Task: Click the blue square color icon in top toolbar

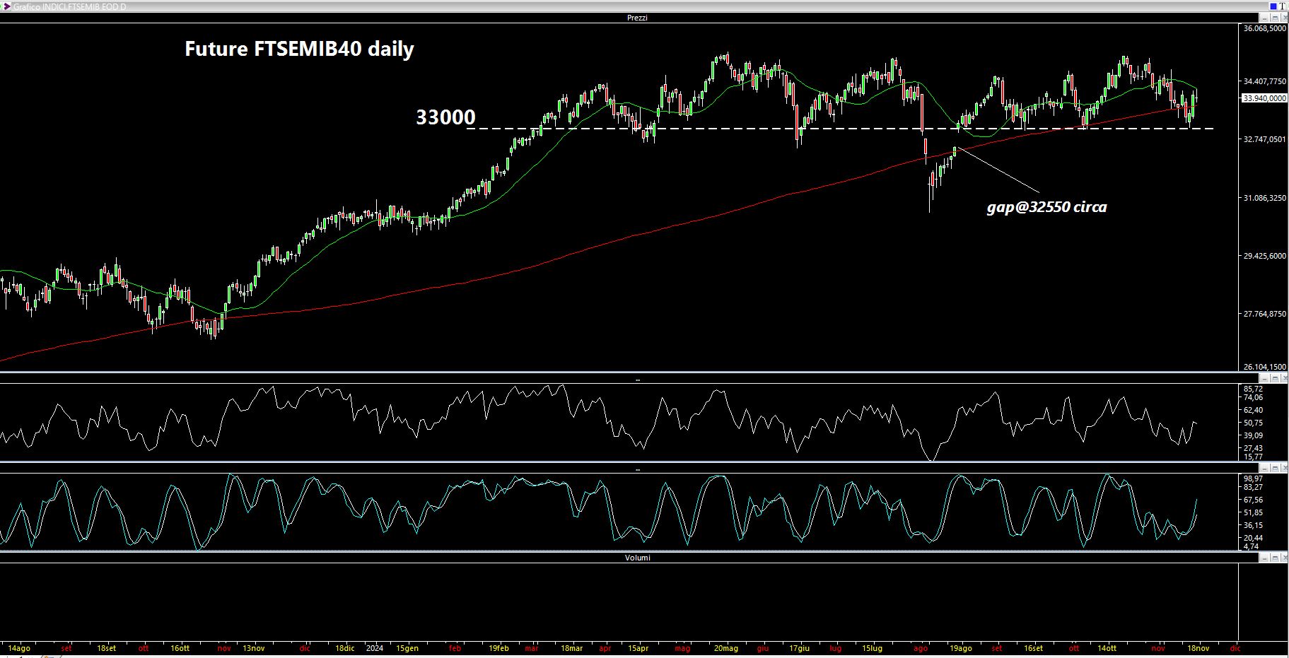Action: click(1273, 6)
